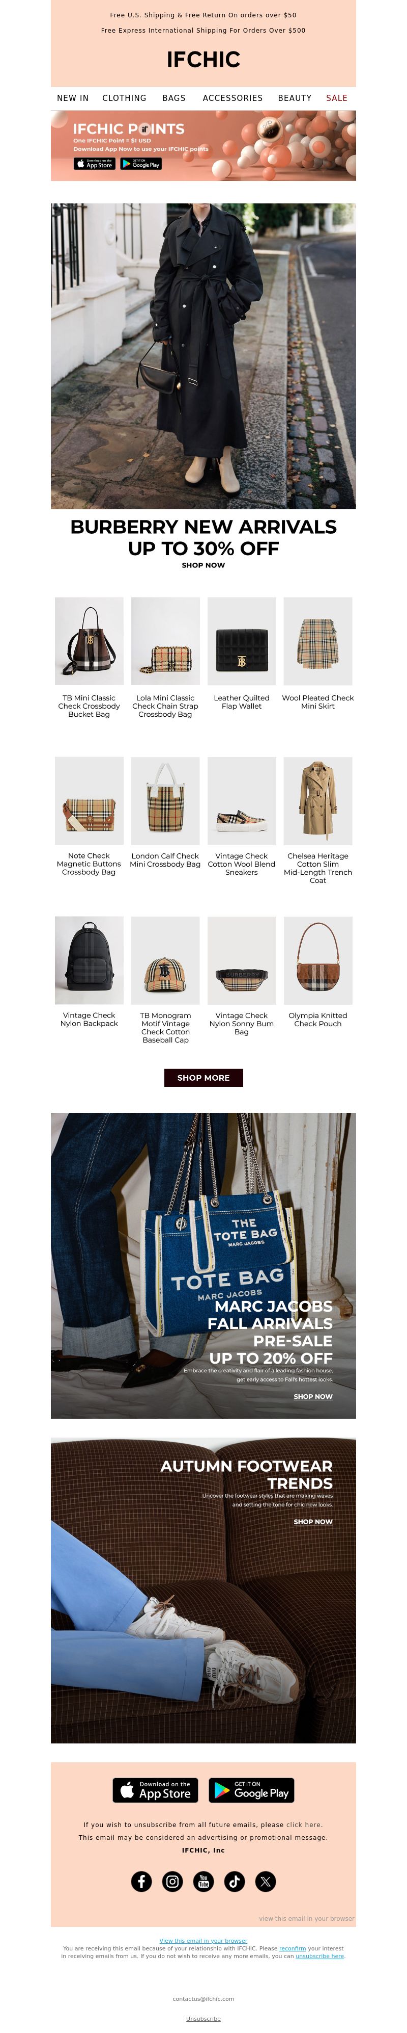Open the Chelsea Heritage Trench Coat thumbnail
Screen dimensions: 407x2033
[318, 801]
